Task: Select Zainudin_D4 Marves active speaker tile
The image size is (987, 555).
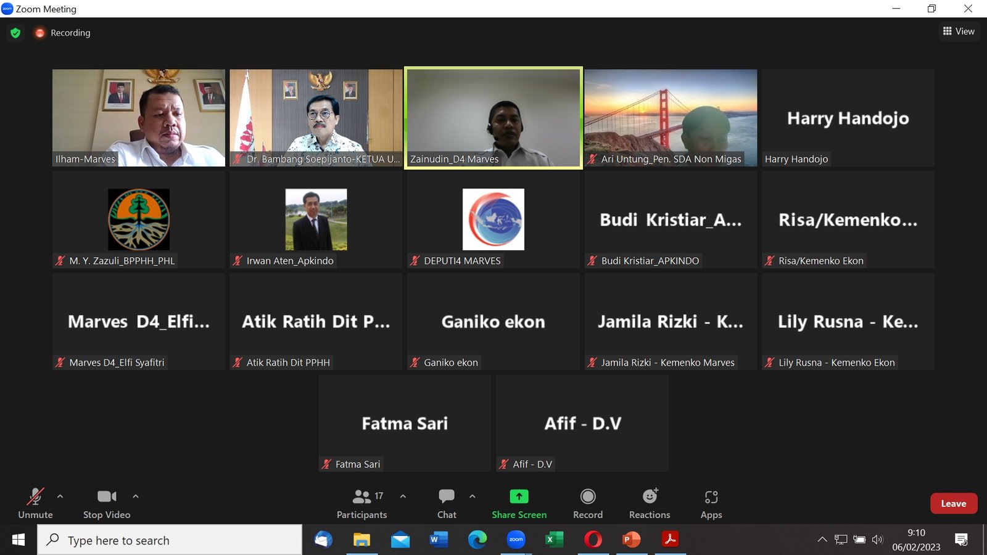Action: 493,118
